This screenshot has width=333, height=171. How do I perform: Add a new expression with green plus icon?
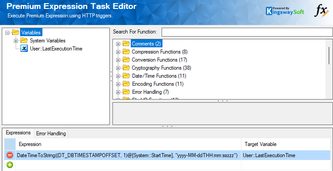[x=10, y=165]
